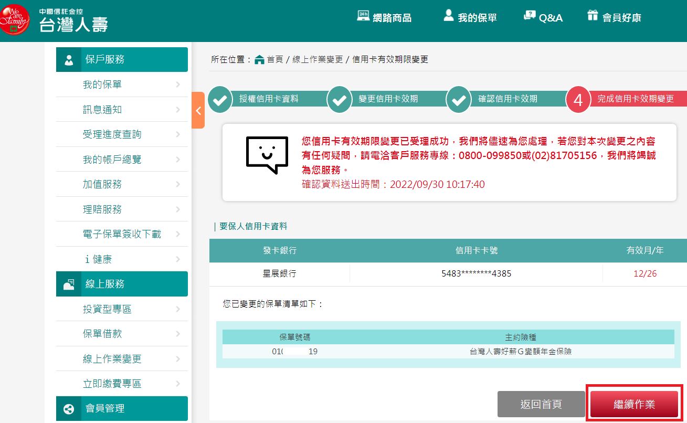Viewport: 687px width, 423px height.
Task: Click the 要保人信用卡資料 section heading
Action: (x=253, y=226)
